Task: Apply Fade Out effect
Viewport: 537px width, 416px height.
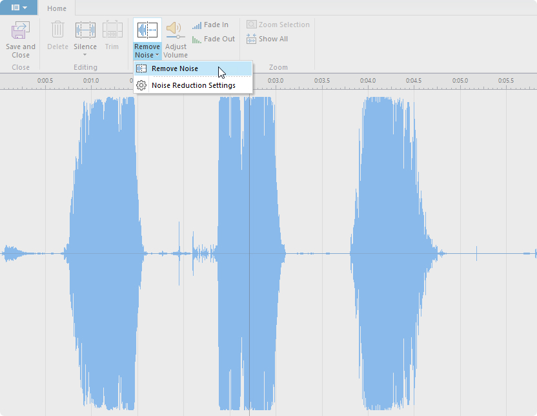Action: click(213, 39)
